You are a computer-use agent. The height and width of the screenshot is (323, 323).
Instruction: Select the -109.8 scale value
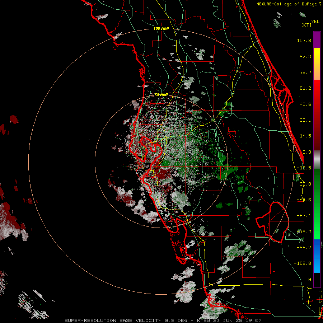coord(303,263)
